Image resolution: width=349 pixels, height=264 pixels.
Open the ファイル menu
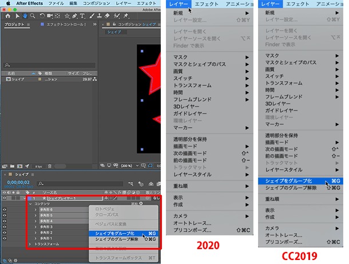tap(56, 3)
